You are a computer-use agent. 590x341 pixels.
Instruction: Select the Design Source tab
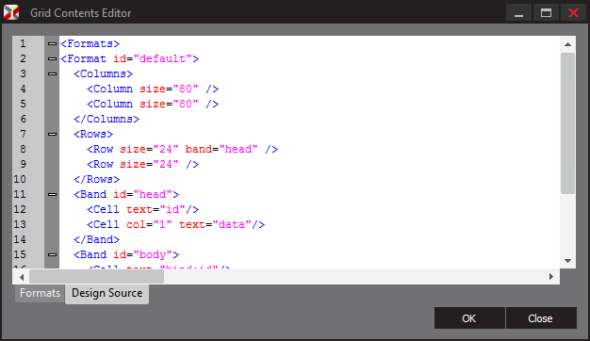[x=107, y=293]
